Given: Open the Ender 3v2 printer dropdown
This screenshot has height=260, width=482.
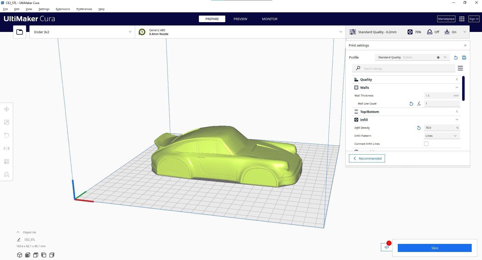Looking at the screenshot, I should 82,32.
